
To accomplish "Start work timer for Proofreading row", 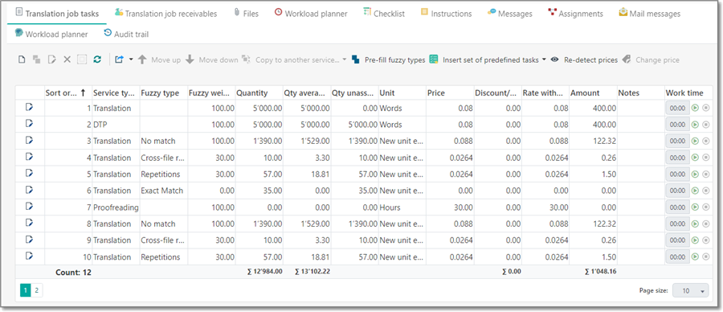I will [x=696, y=207].
